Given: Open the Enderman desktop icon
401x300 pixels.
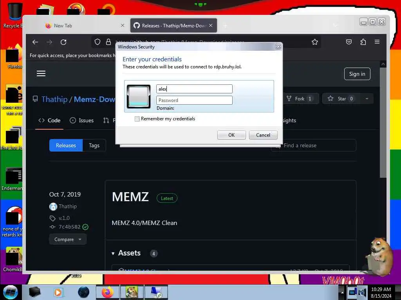Looking at the screenshot, I should (13, 179).
